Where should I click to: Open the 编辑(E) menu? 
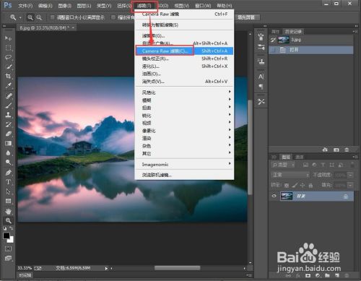[45, 6]
